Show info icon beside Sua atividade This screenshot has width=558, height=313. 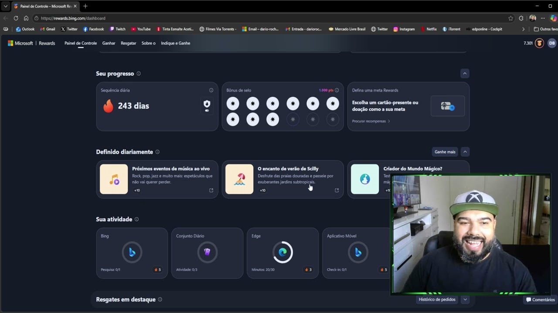pyautogui.click(x=136, y=219)
